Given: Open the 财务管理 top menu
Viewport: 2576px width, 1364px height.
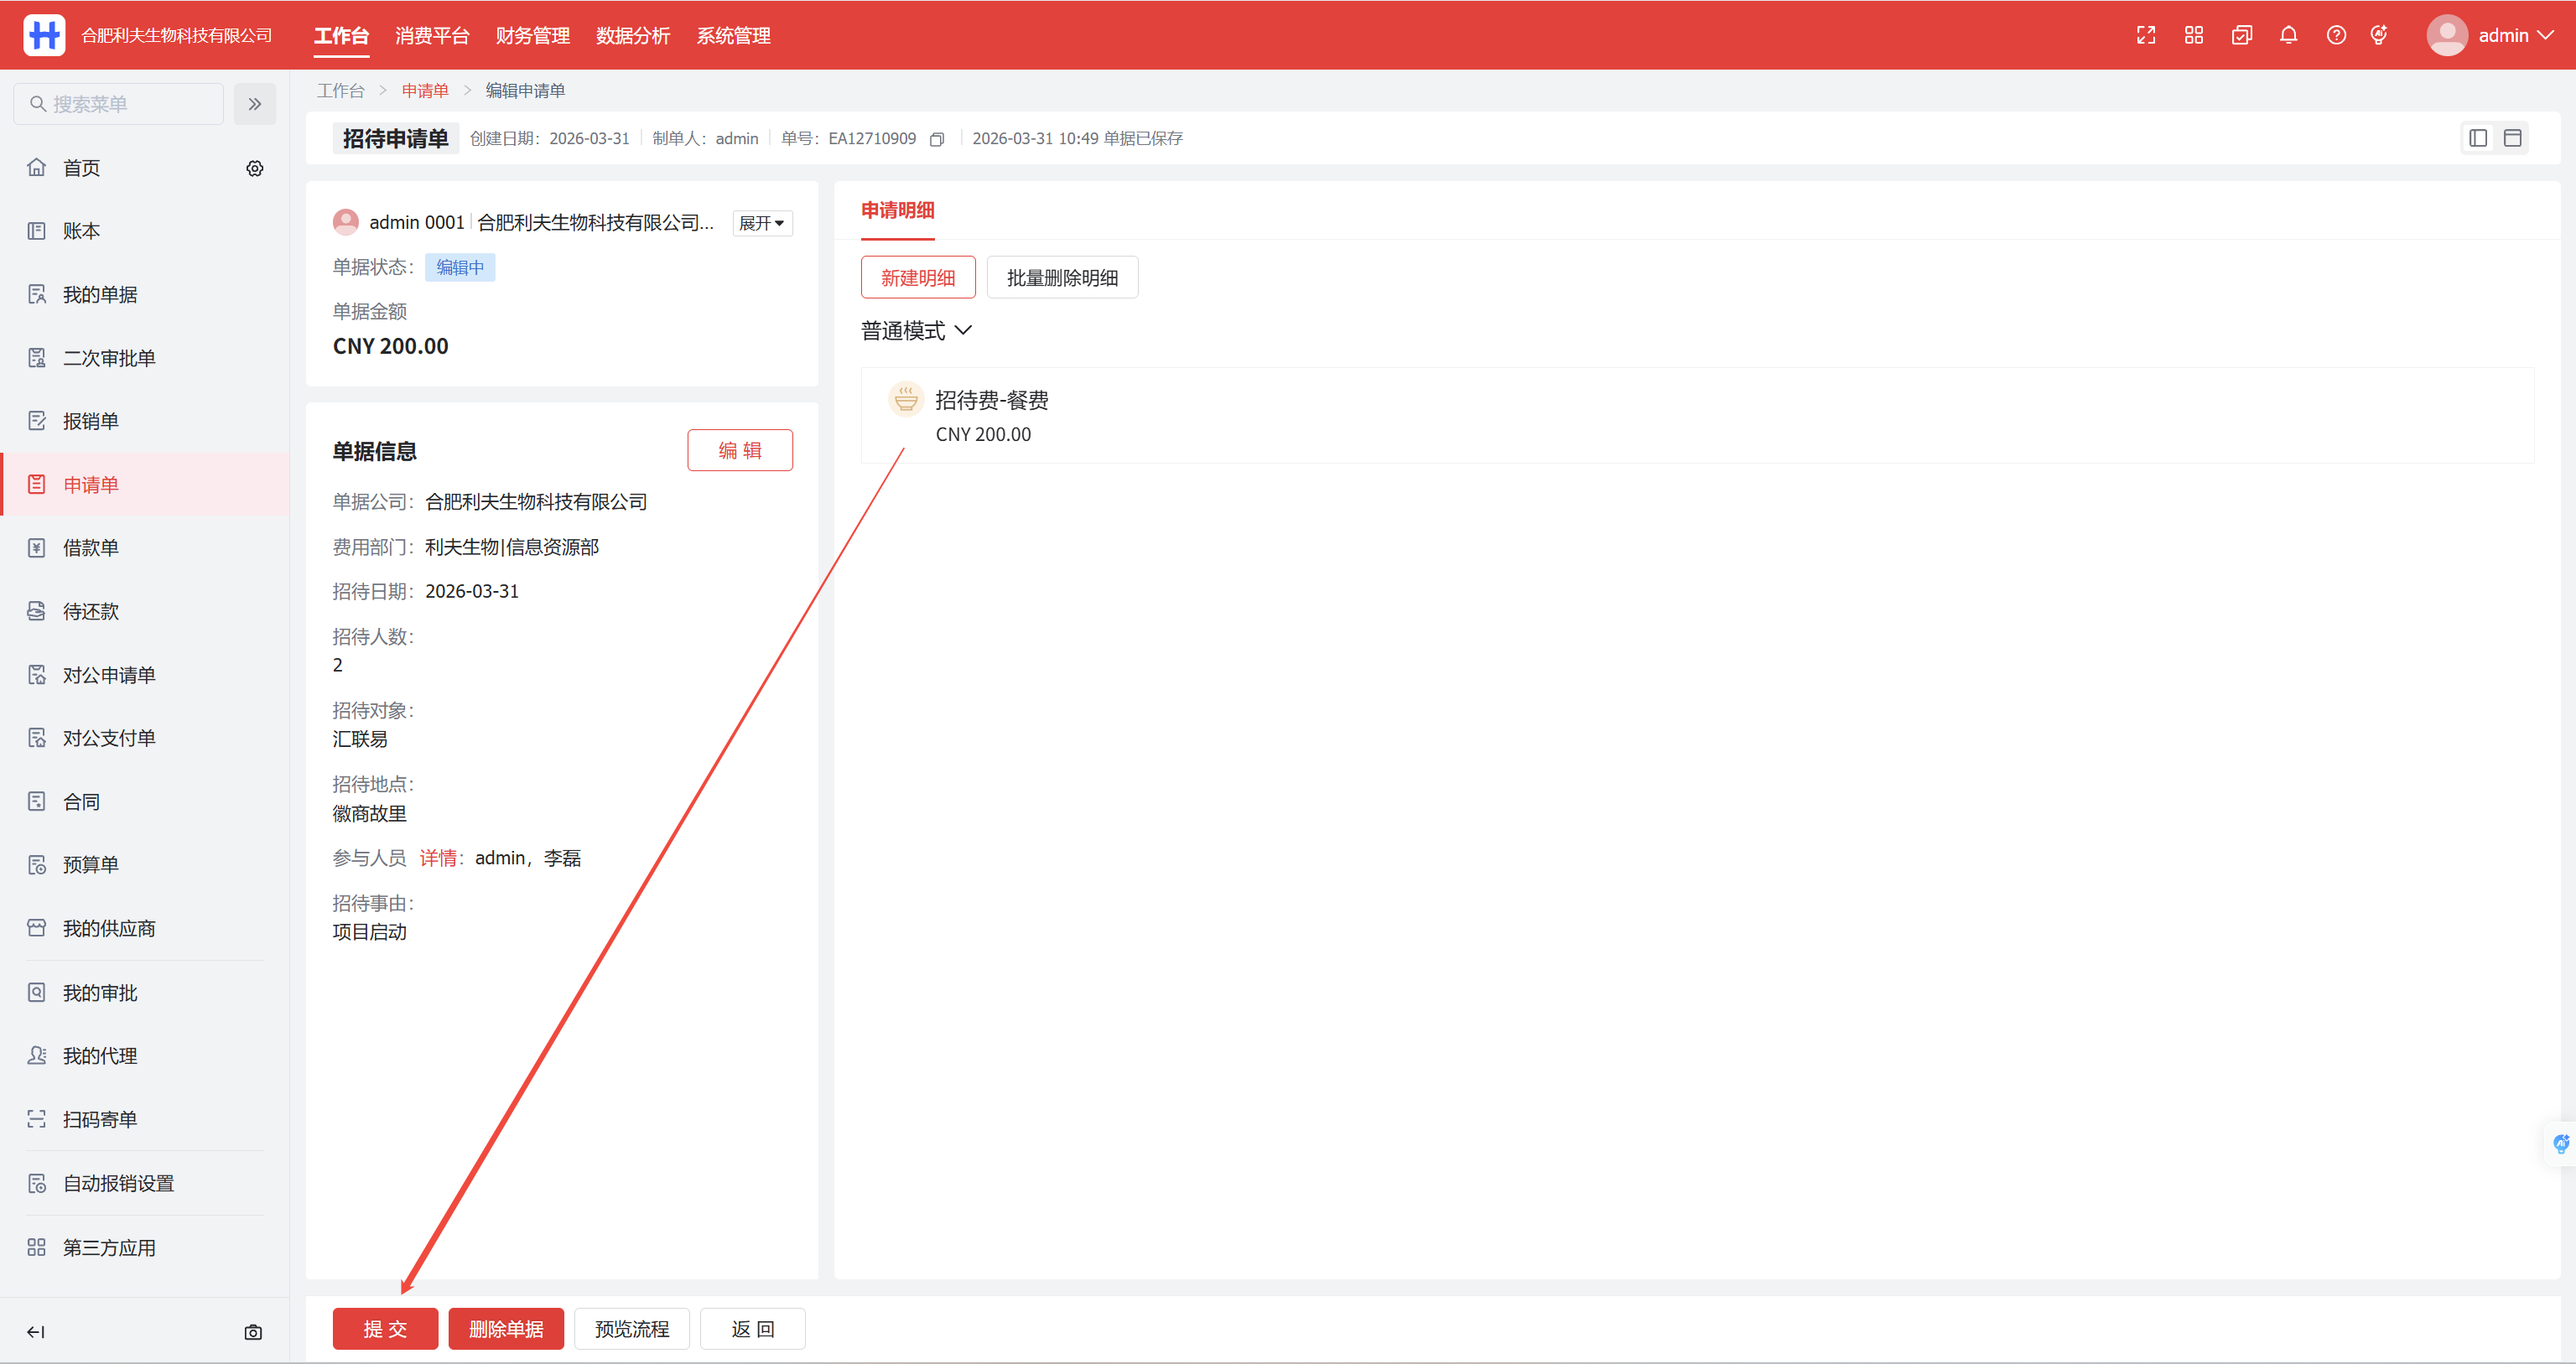Looking at the screenshot, I should click(532, 35).
